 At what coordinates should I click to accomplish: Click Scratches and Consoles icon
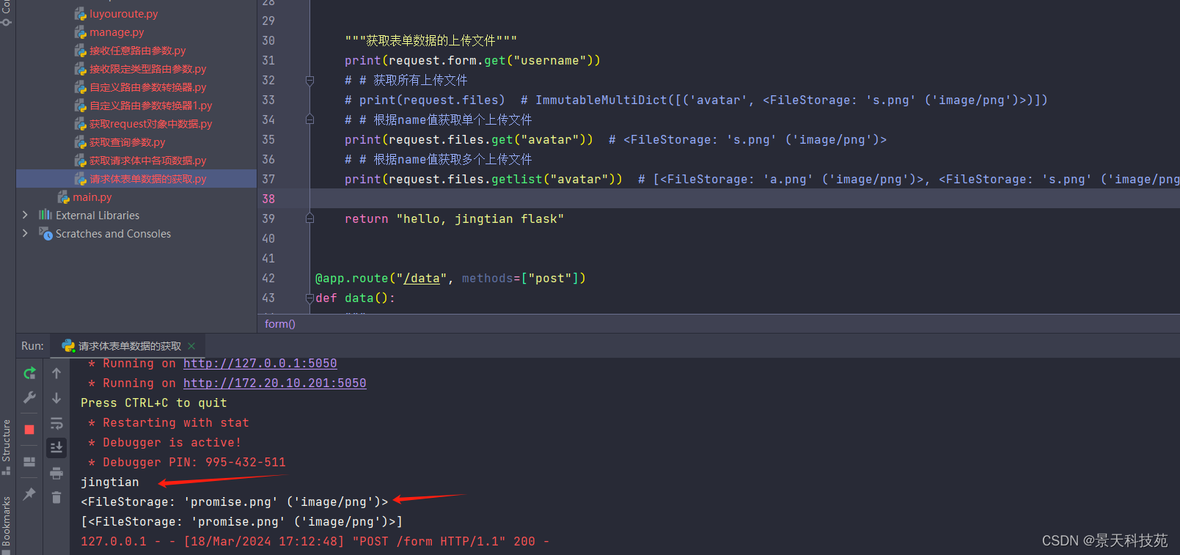[45, 233]
